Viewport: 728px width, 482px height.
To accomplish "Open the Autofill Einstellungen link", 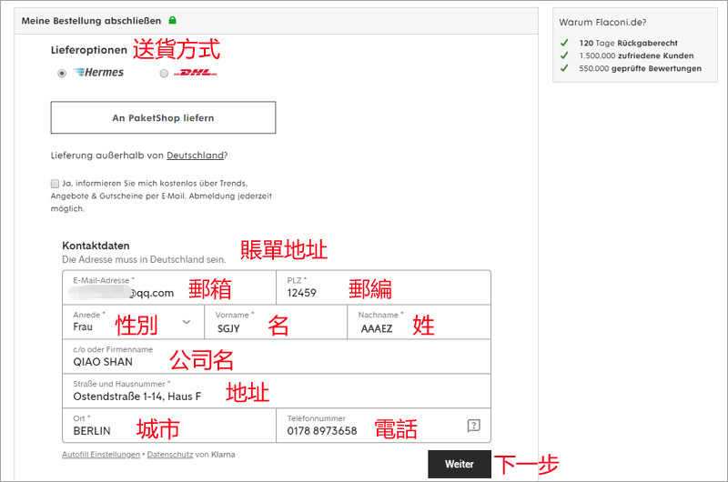I will 100,454.
